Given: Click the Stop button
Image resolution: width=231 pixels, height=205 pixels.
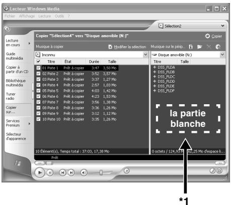Looking at the screenshot, I should [x=50, y=172].
